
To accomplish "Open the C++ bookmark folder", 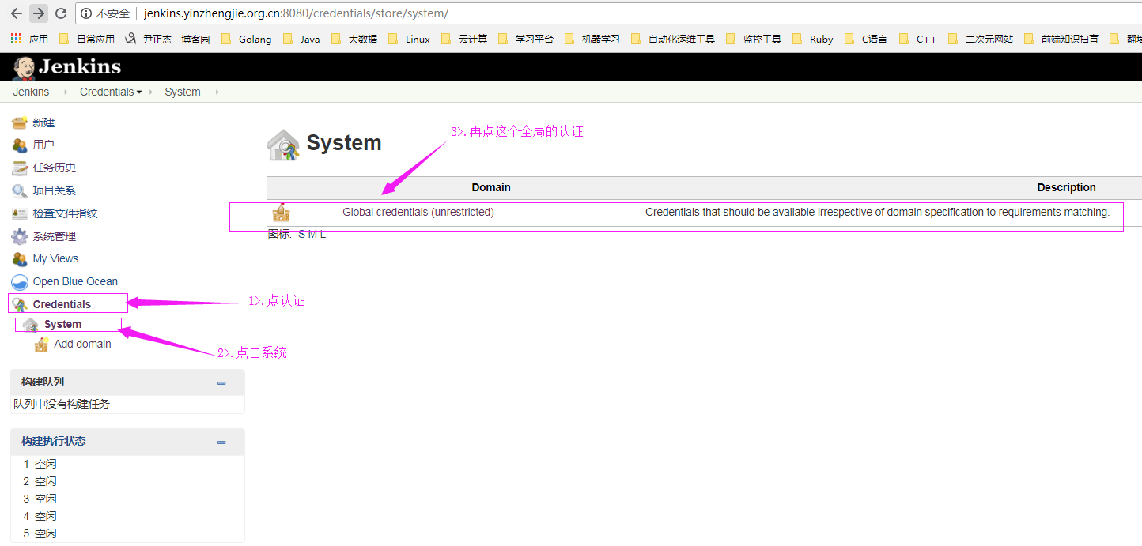I will point(918,39).
